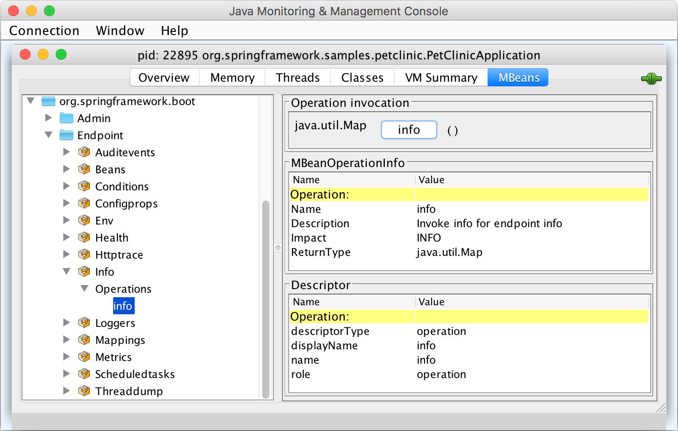Viewport: 678px width, 431px height.
Task: Collapse the Operations node under Info
Action: point(84,288)
